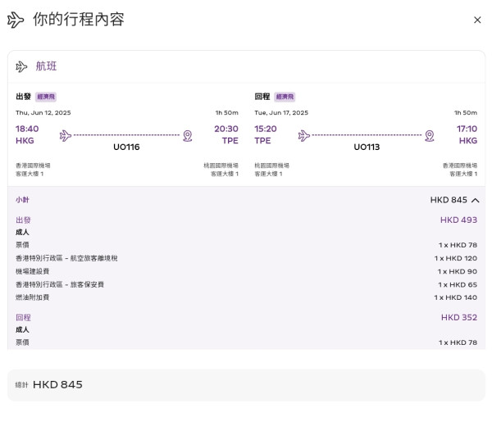Screen dimensions: 492x426
Task: Click the 小計 label
Action: click(22, 200)
